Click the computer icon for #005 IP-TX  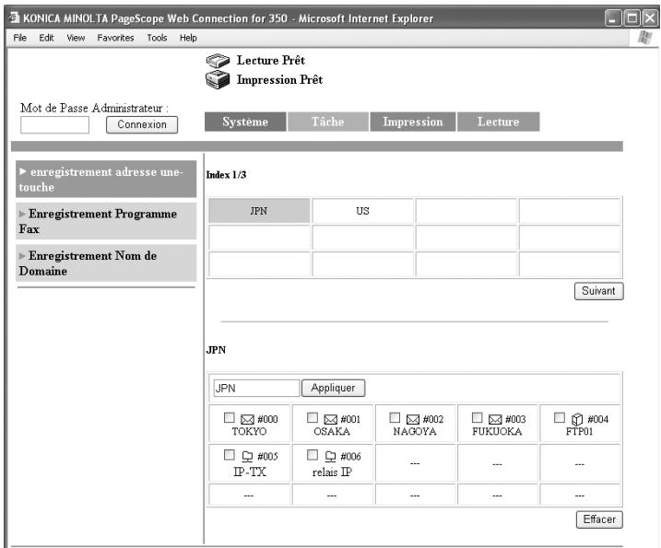pyautogui.click(x=247, y=456)
